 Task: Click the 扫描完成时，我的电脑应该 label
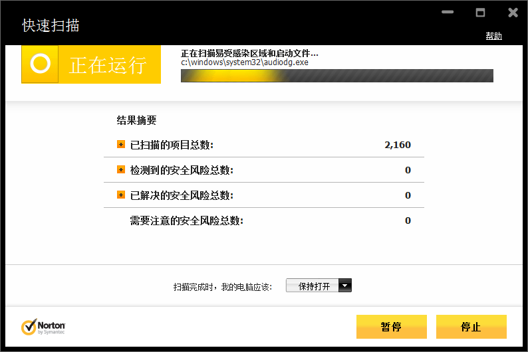pyautogui.click(x=222, y=287)
